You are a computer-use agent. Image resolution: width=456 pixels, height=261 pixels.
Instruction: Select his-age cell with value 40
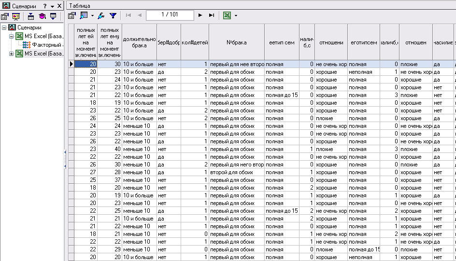pos(110,149)
